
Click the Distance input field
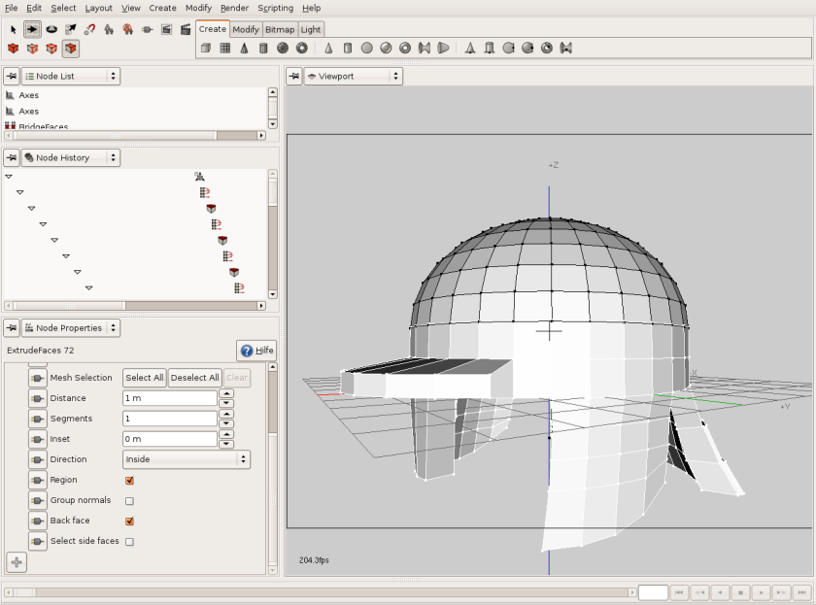(x=170, y=398)
